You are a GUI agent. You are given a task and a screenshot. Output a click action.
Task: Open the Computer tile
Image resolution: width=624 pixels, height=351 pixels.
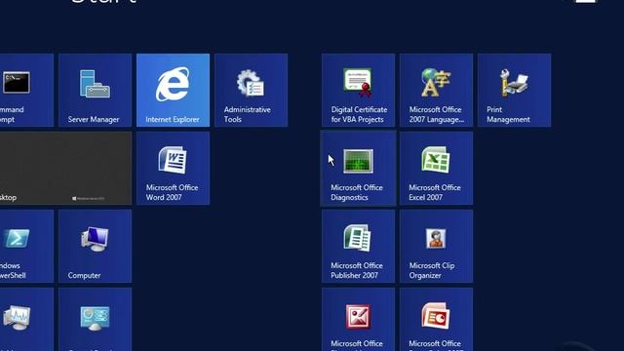click(96, 247)
